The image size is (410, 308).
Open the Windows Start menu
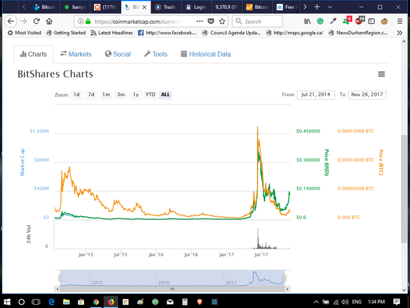(7, 302)
